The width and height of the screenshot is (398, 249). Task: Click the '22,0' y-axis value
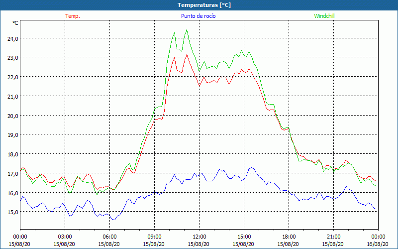pos(13,77)
